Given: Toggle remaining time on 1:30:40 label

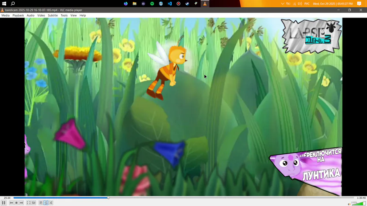Looking at the screenshot, I should pos(361,198).
